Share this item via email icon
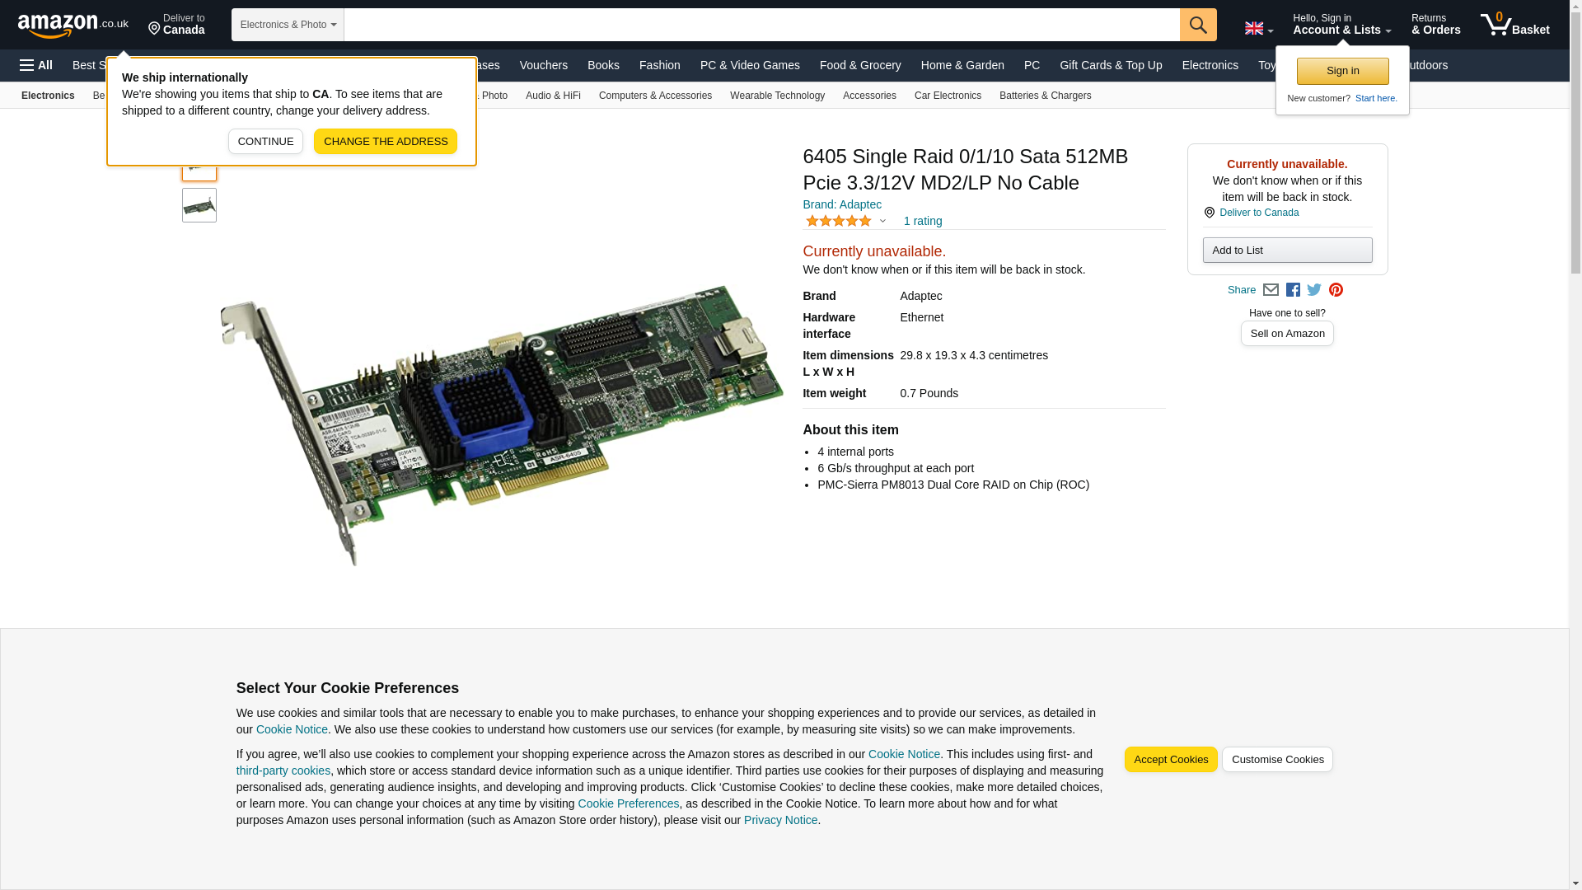 [1271, 290]
